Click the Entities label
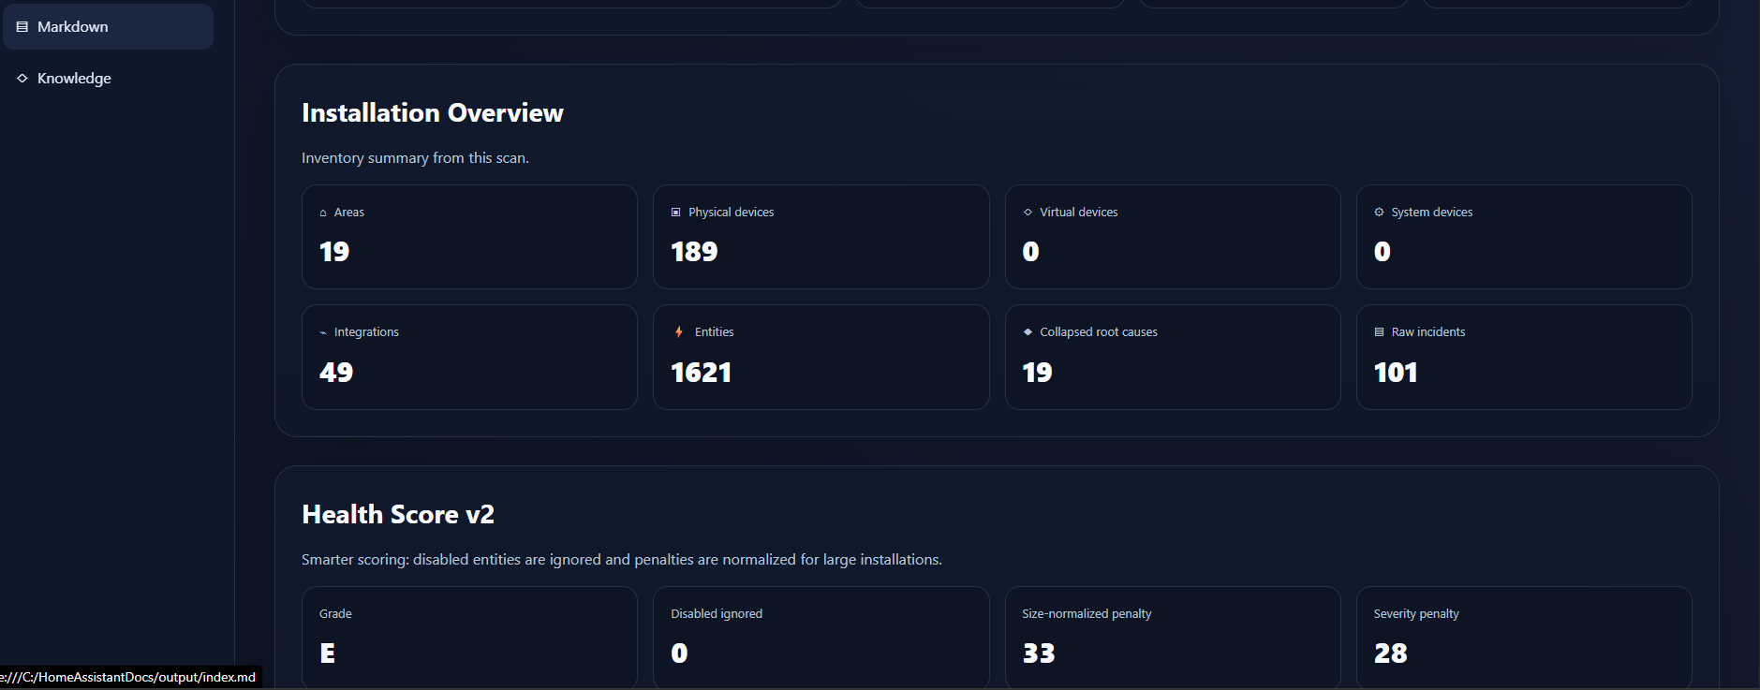This screenshot has width=1760, height=690. click(x=715, y=332)
